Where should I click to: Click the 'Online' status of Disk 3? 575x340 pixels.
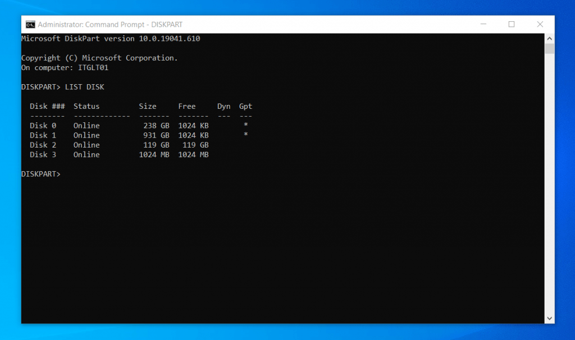click(86, 155)
